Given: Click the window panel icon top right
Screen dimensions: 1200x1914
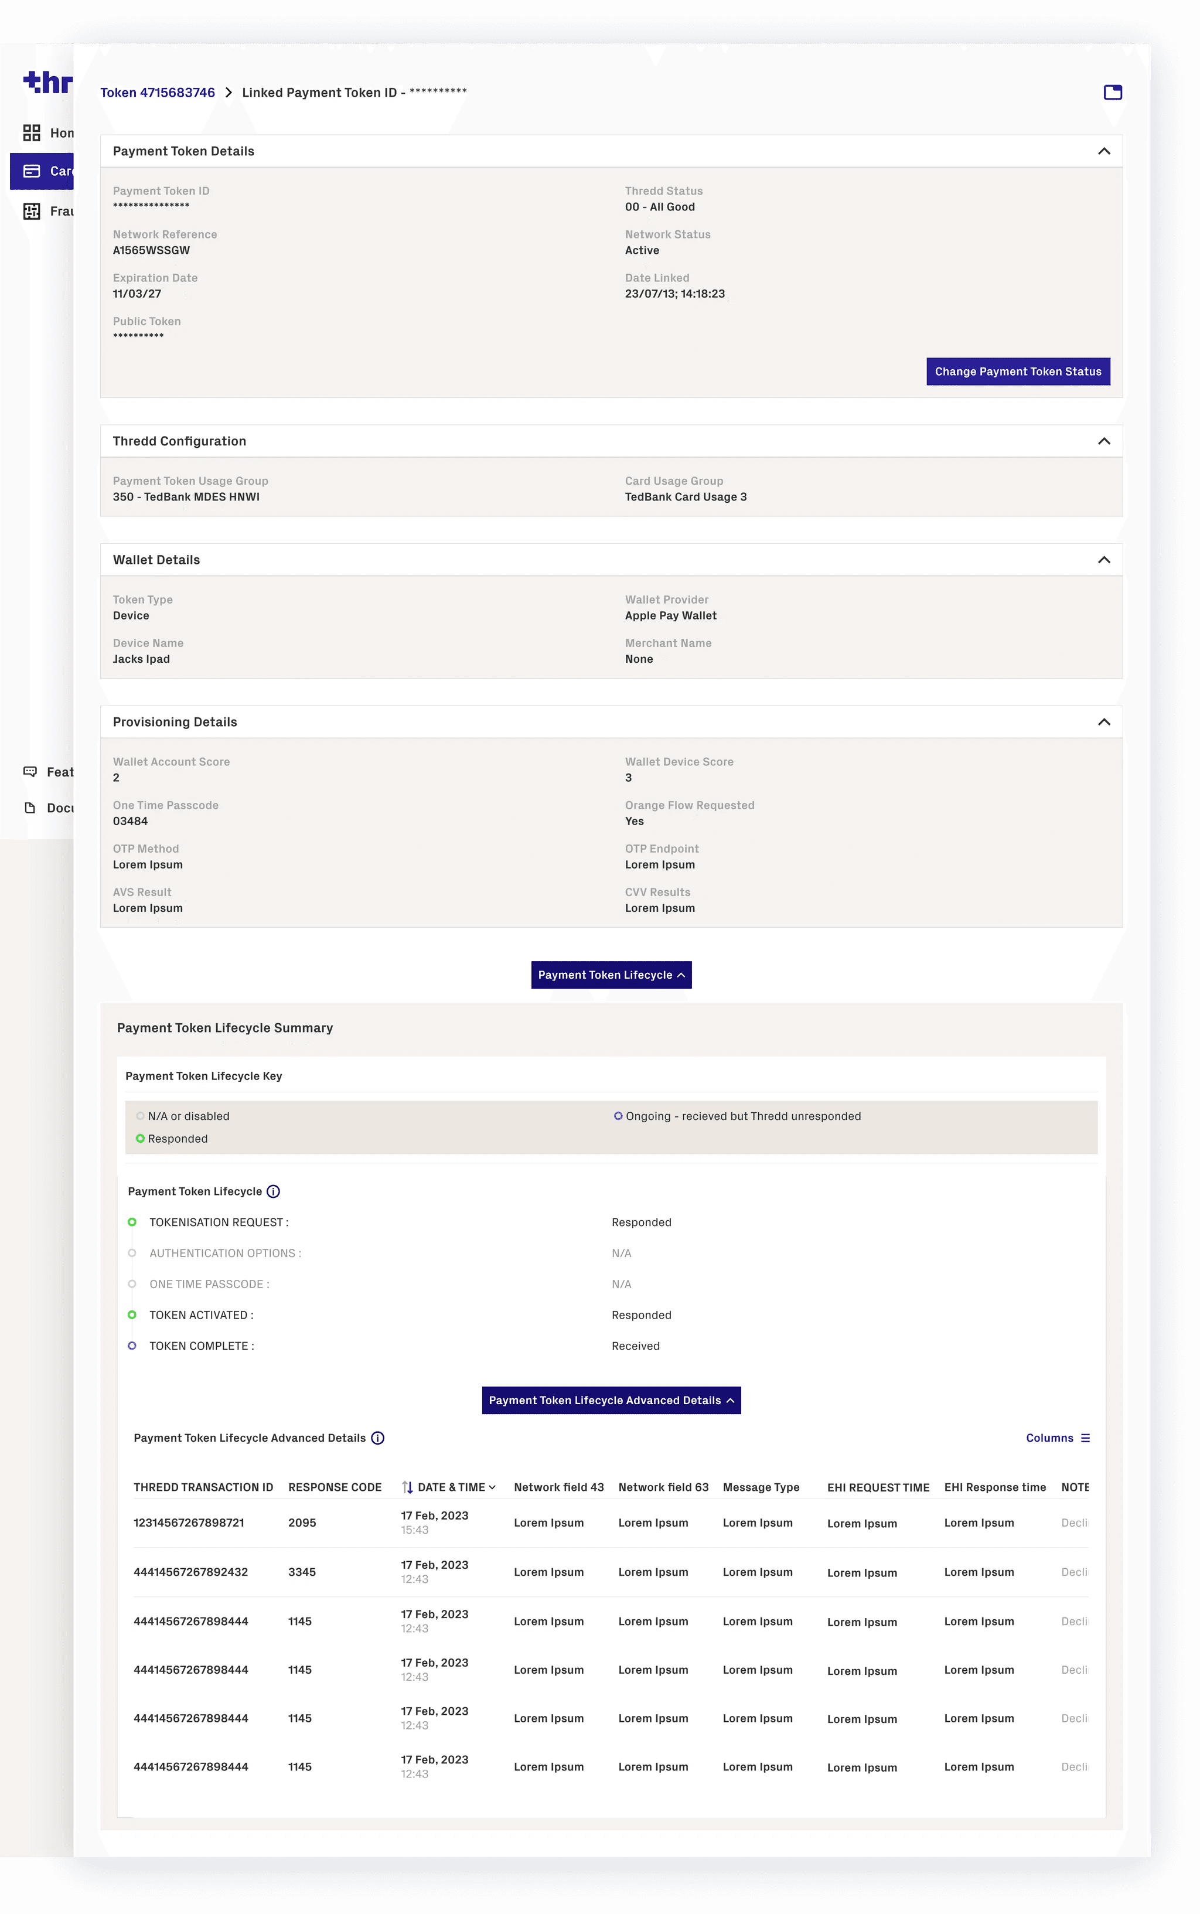Looking at the screenshot, I should pyautogui.click(x=1113, y=93).
